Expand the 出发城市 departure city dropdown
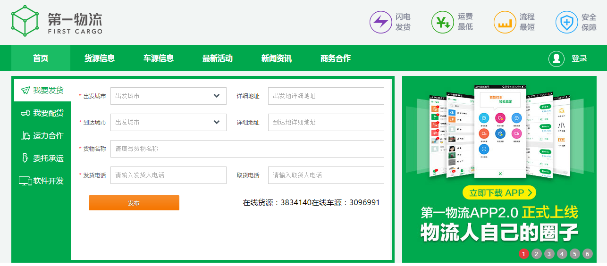This screenshot has height=266, width=607. 169,96
